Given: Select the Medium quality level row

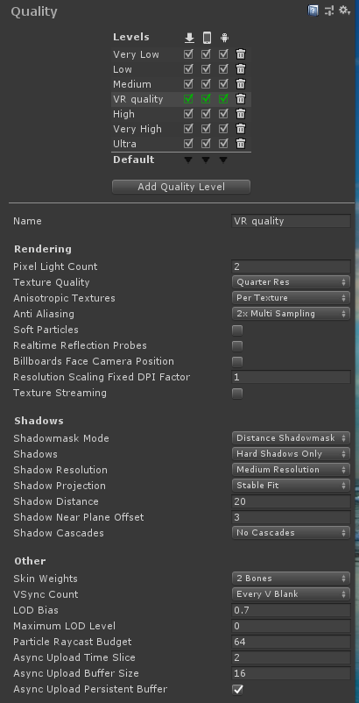Looking at the screenshot, I should (181, 84).
